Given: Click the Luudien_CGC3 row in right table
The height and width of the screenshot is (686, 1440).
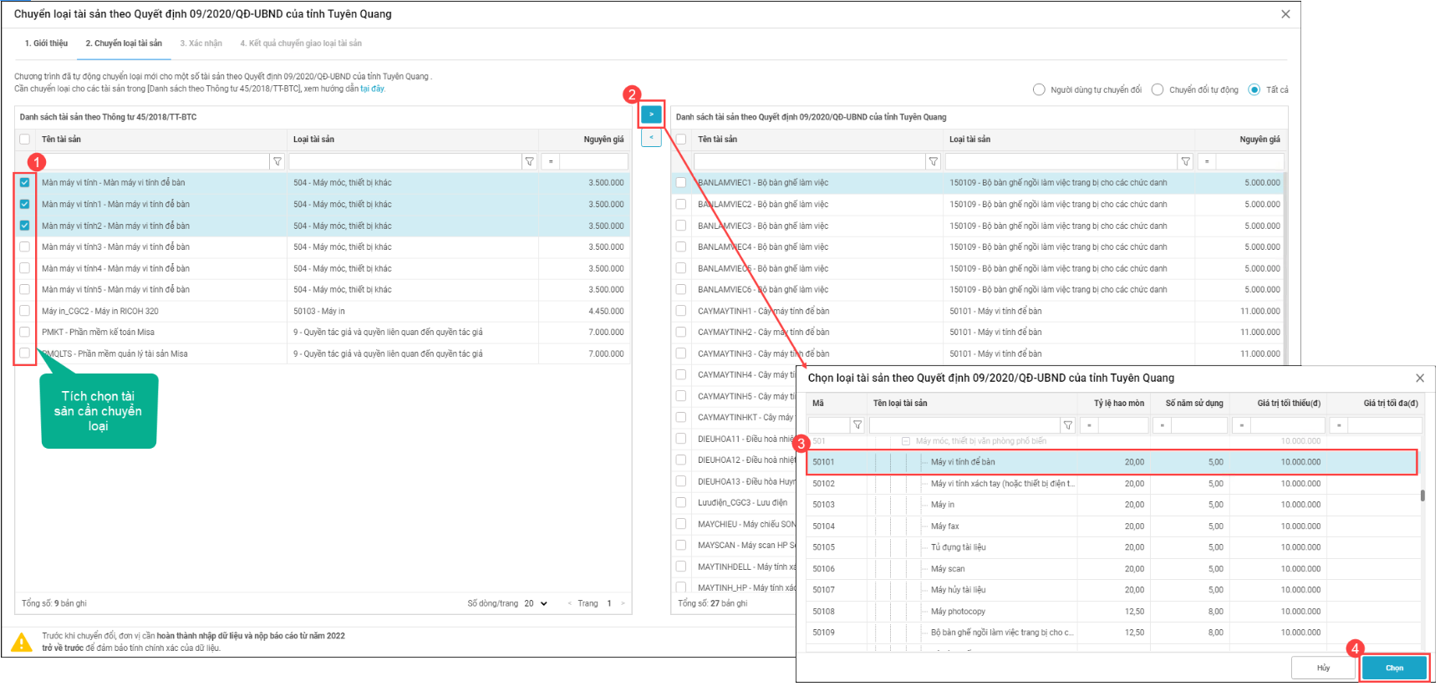Looking at the screenshot, I should click(x=735, y=503).
